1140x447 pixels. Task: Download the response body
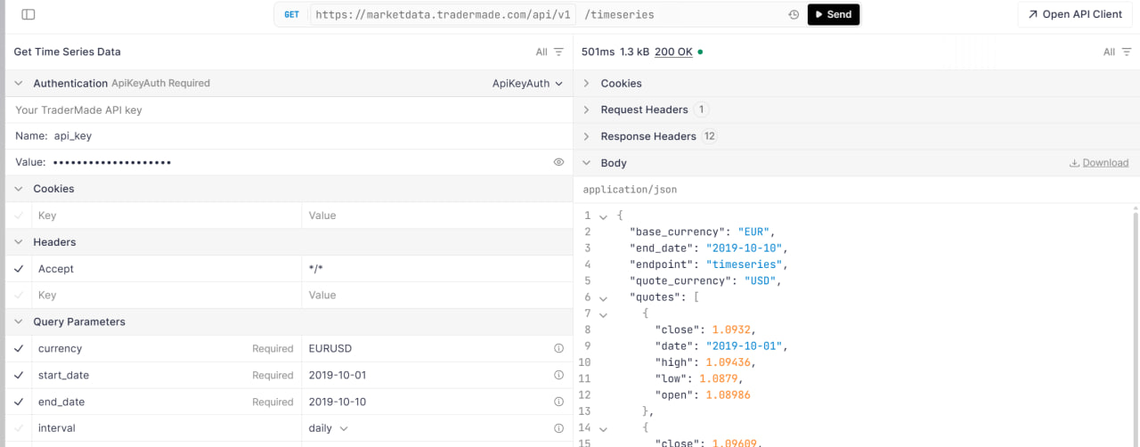coord(1099,163)
